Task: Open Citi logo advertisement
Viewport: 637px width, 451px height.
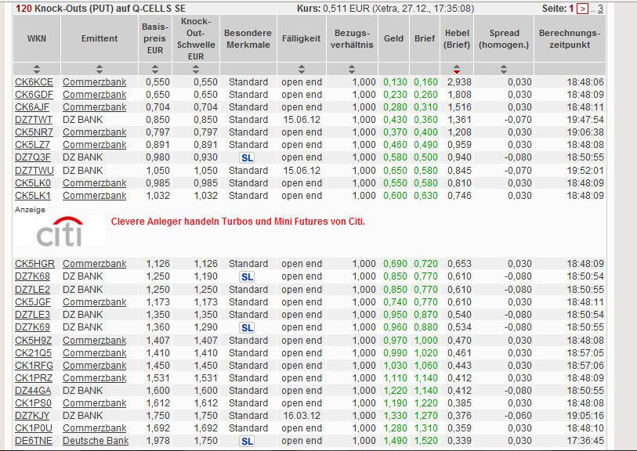Action: pos(60,231)
